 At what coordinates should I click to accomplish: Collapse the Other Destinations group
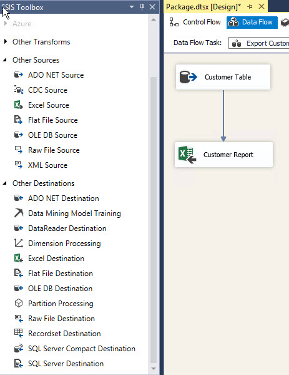tap(5, 183)
